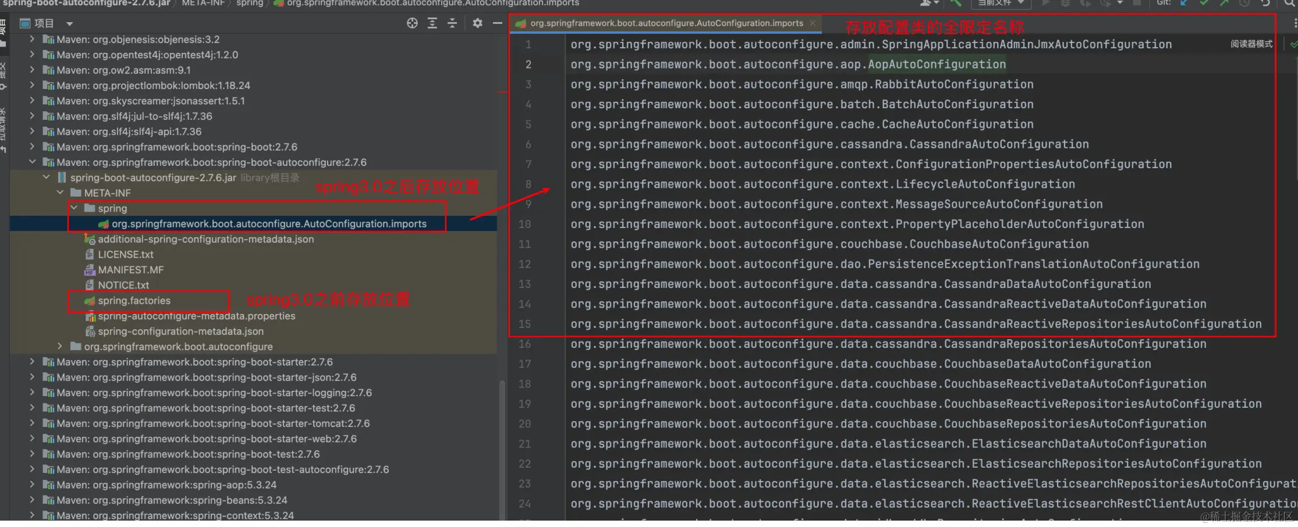The width and height of the screenshot is (1298, 527).
Task: Switch to the AutoConfiguration.imports editor tab
Action: (666, 23)
